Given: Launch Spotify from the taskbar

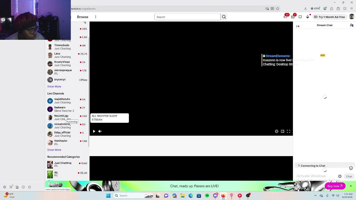Looking at the screenshot, I should pos(207,196).
